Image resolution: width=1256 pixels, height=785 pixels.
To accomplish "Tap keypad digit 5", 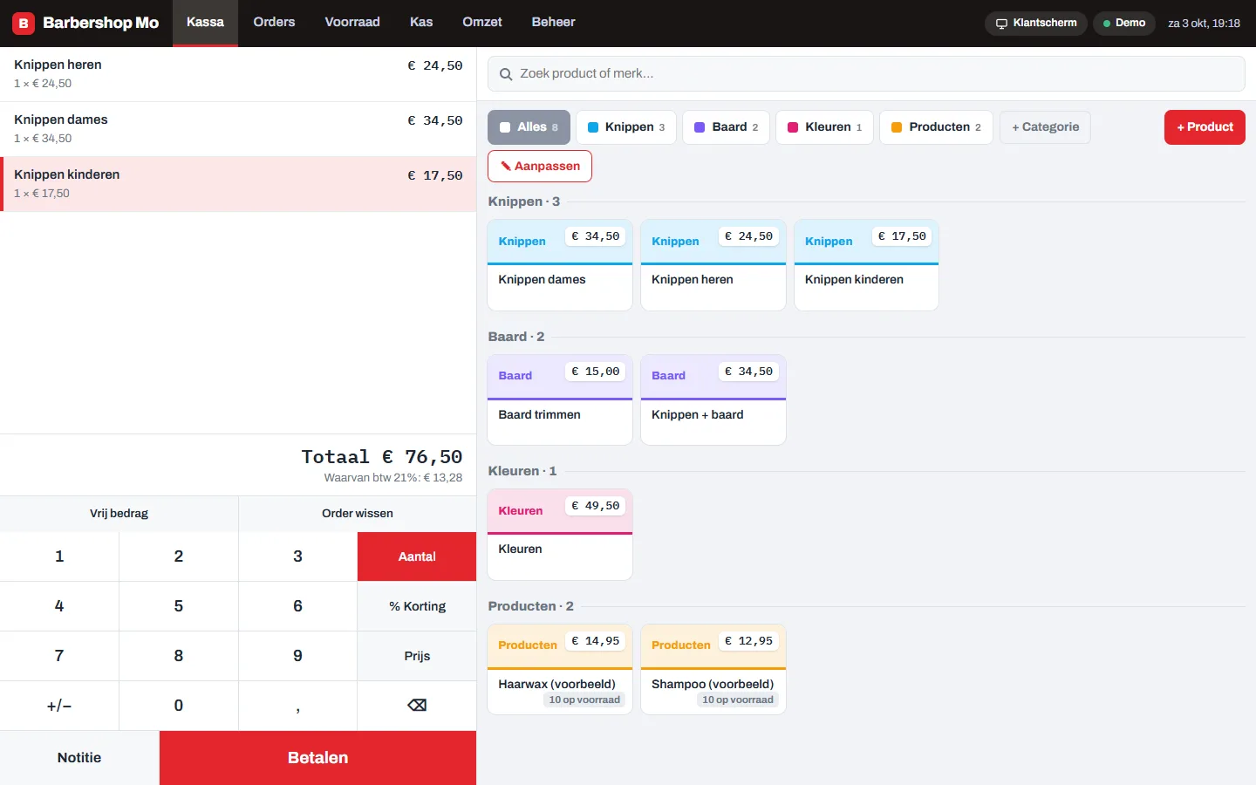I will tap(179, 606).
